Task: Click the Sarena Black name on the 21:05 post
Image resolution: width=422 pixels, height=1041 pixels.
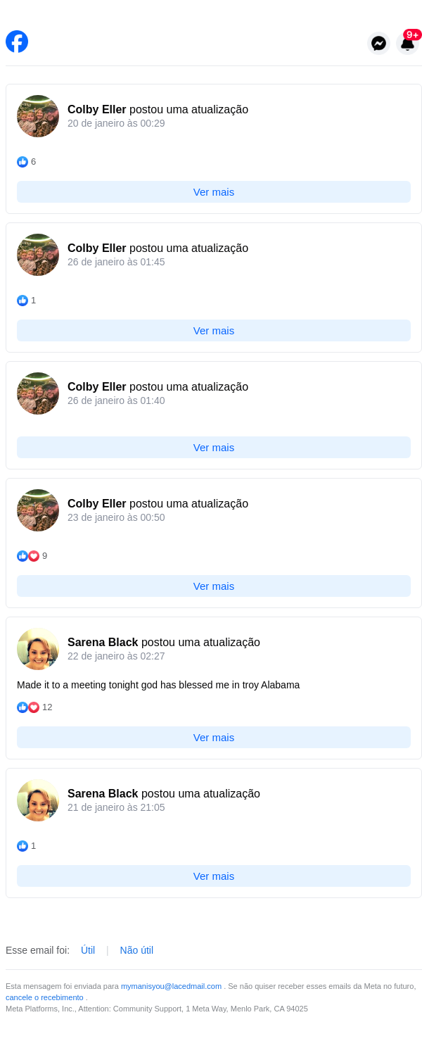Action: point(103,794)
